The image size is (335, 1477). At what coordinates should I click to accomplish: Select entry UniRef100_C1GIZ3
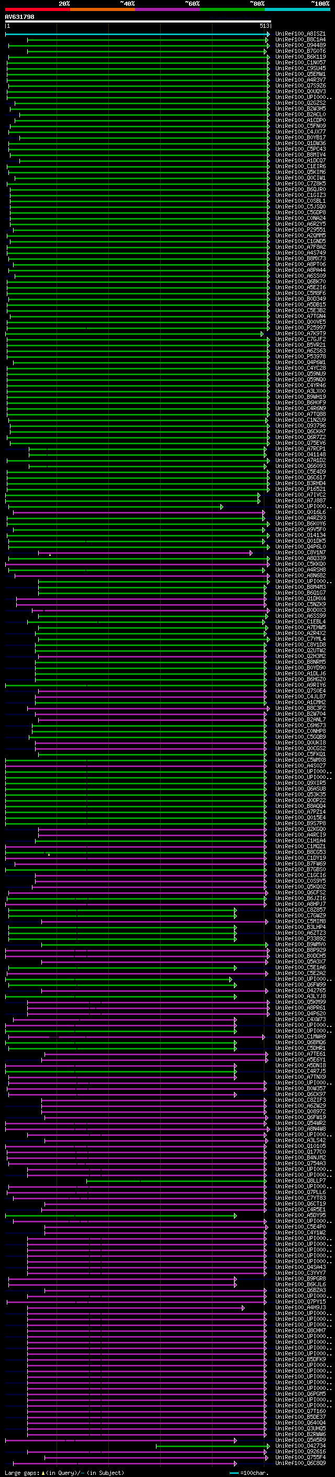point(300,195)
